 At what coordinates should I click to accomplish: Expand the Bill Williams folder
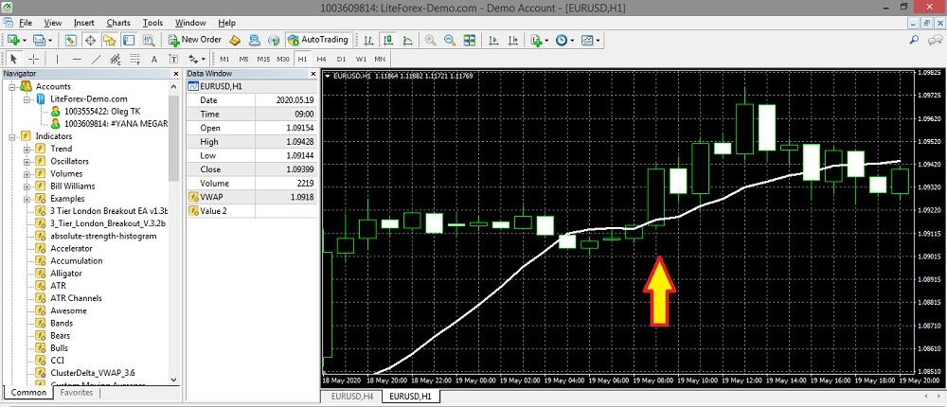pyautogui.click(x=27, y=186)
